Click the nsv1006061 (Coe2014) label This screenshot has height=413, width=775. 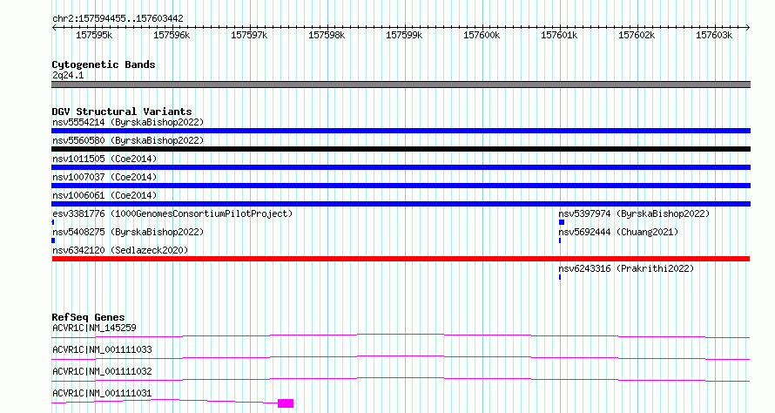click(x=104, y=195)
